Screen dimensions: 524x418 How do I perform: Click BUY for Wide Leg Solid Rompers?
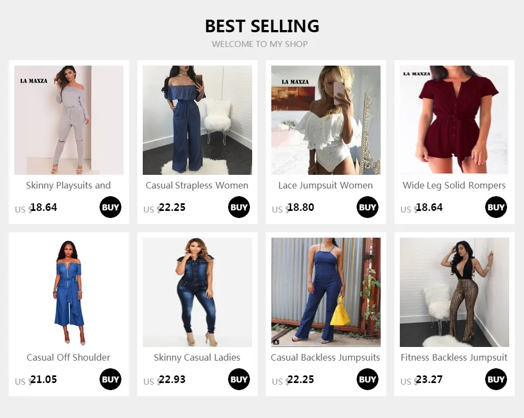[x=496, y=207]
